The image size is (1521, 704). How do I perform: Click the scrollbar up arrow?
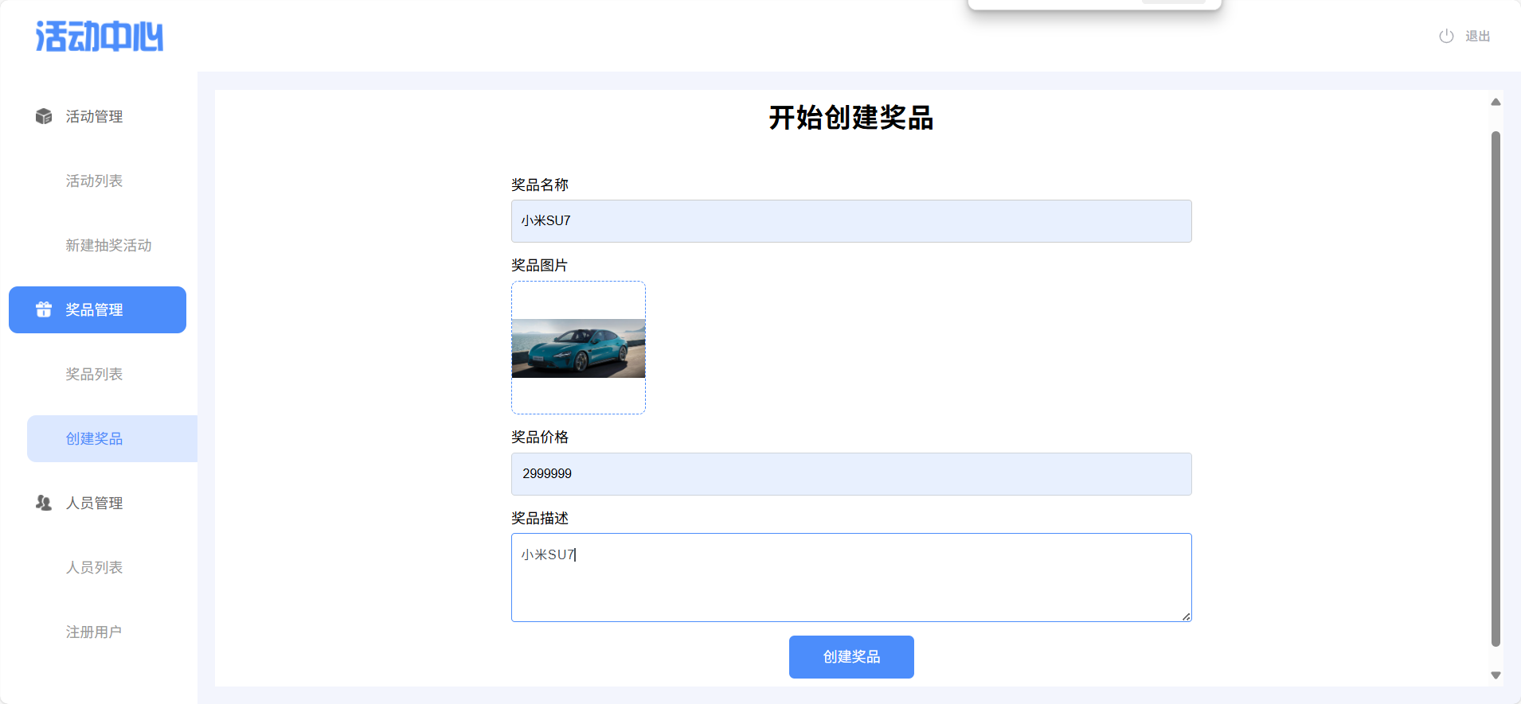(x=1496, y=102)
